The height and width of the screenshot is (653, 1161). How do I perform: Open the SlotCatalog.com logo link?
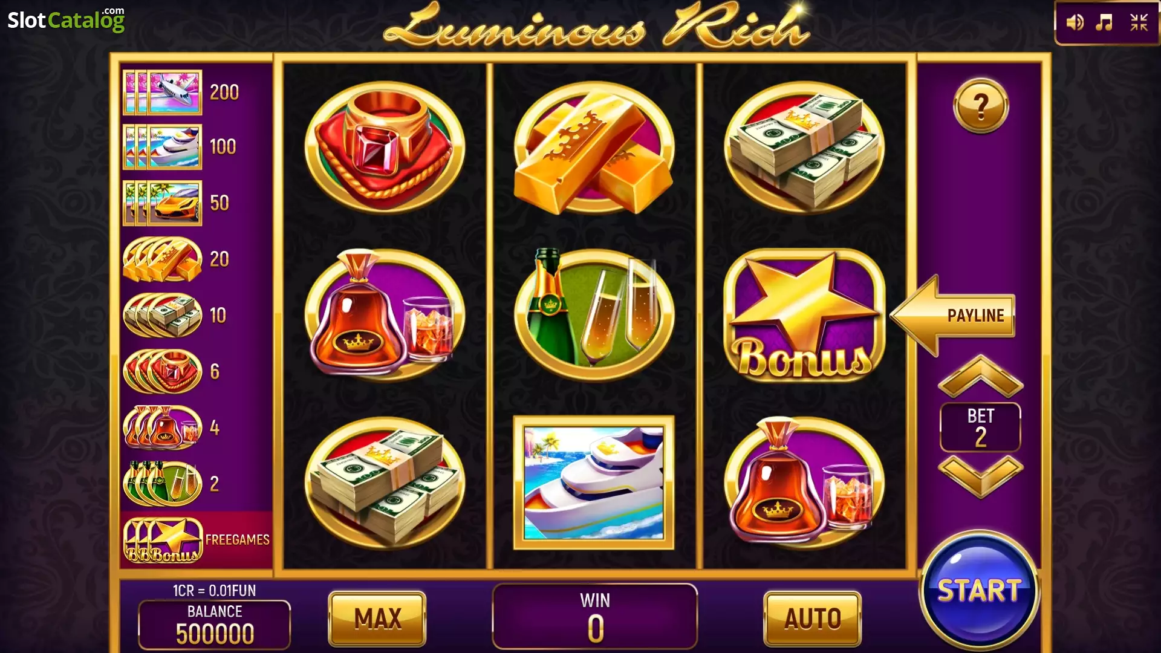(66, 20)
